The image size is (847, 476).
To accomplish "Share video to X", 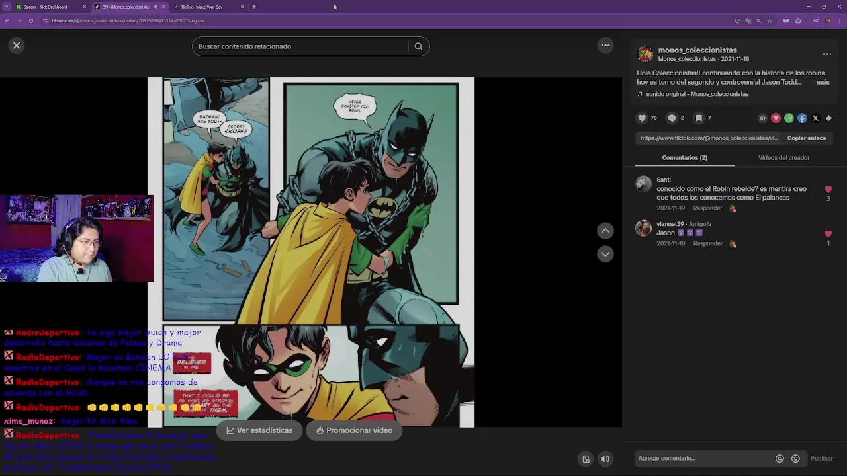I will [x=815, y=118].
